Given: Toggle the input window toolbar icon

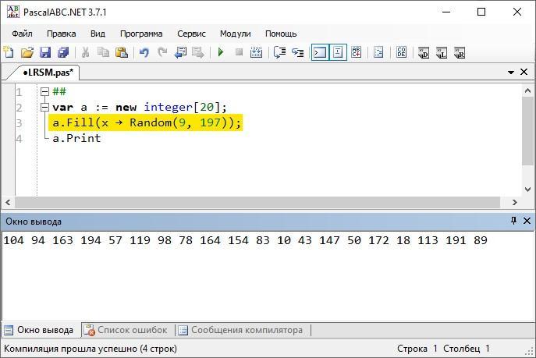Looking at the screenshot, I should tap(338, 52).
